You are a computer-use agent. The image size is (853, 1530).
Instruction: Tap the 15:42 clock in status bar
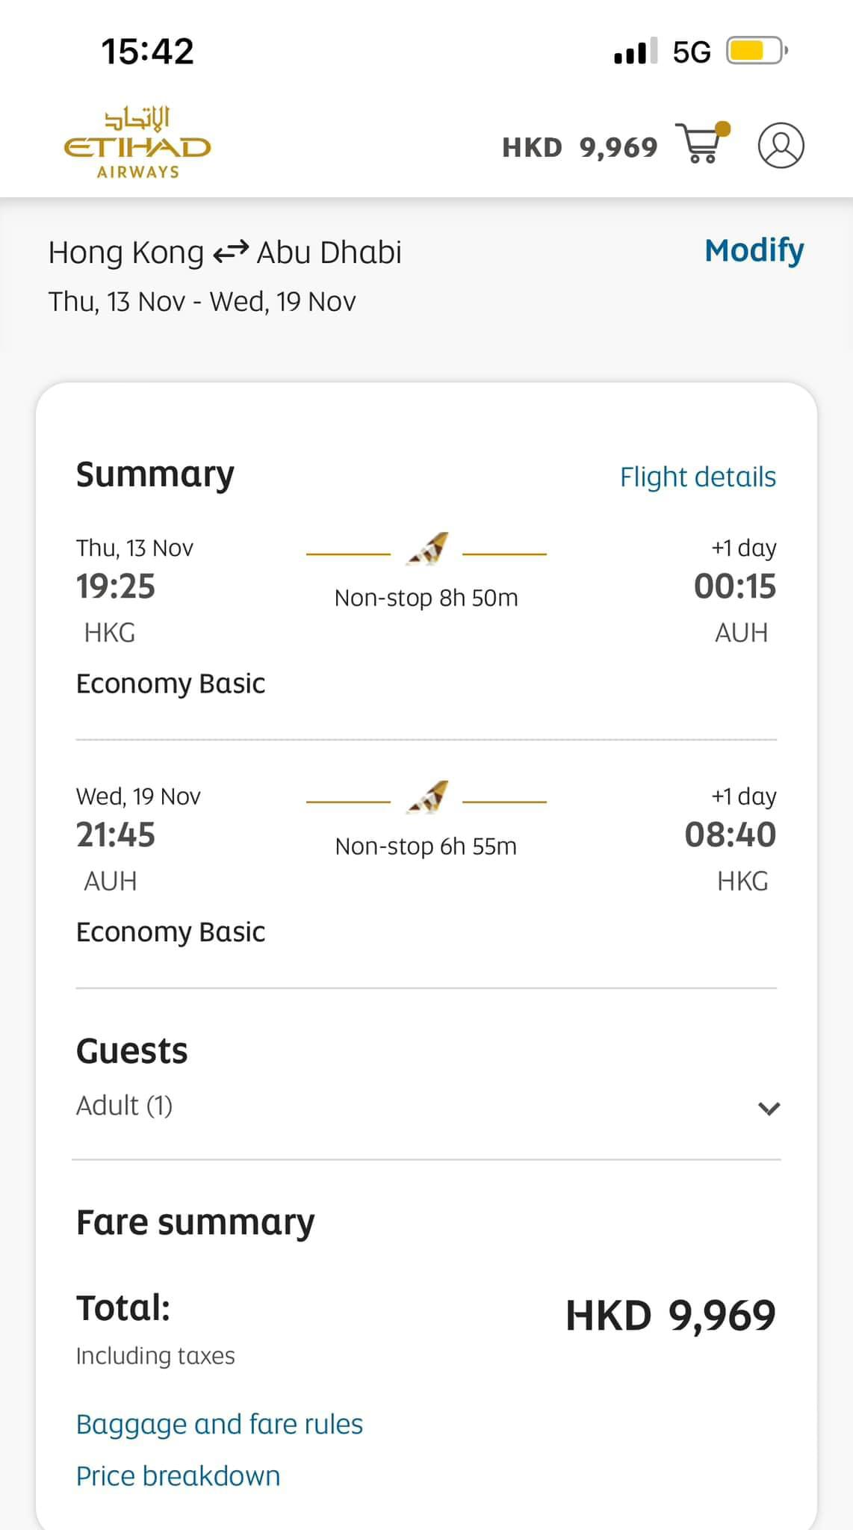(x=147, y=52)
